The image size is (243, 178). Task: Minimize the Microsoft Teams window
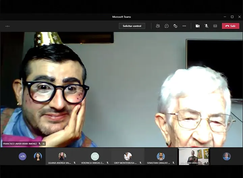pos(225,17)
